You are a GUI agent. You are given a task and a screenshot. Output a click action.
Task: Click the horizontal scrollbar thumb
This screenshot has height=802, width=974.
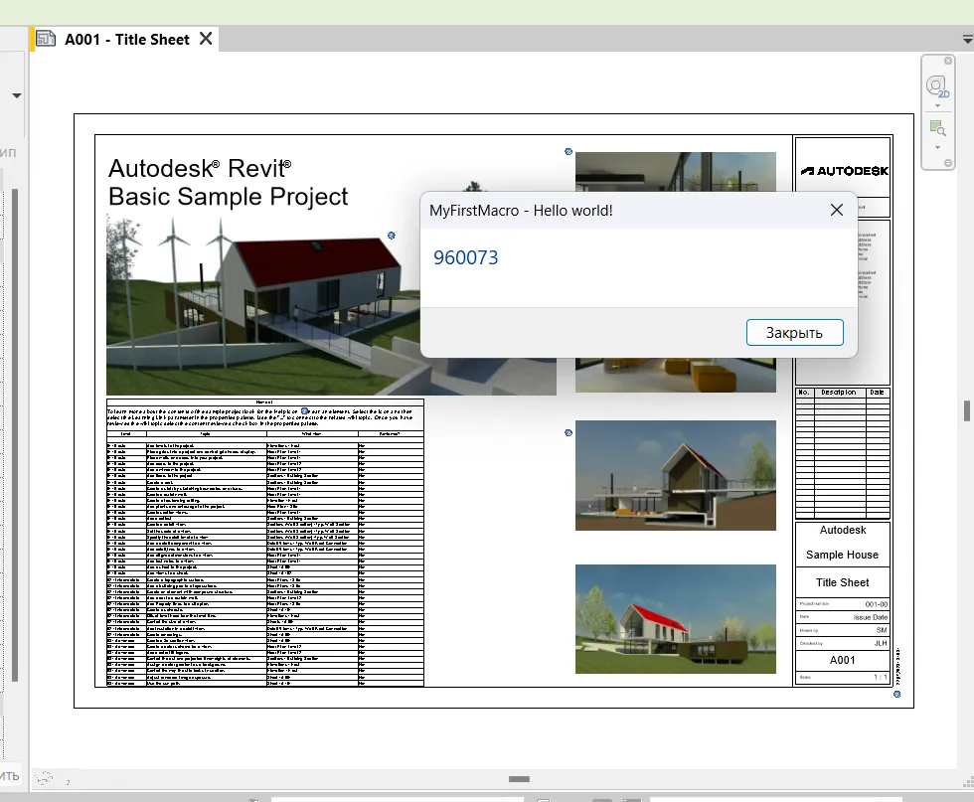(x=519, y=779)
